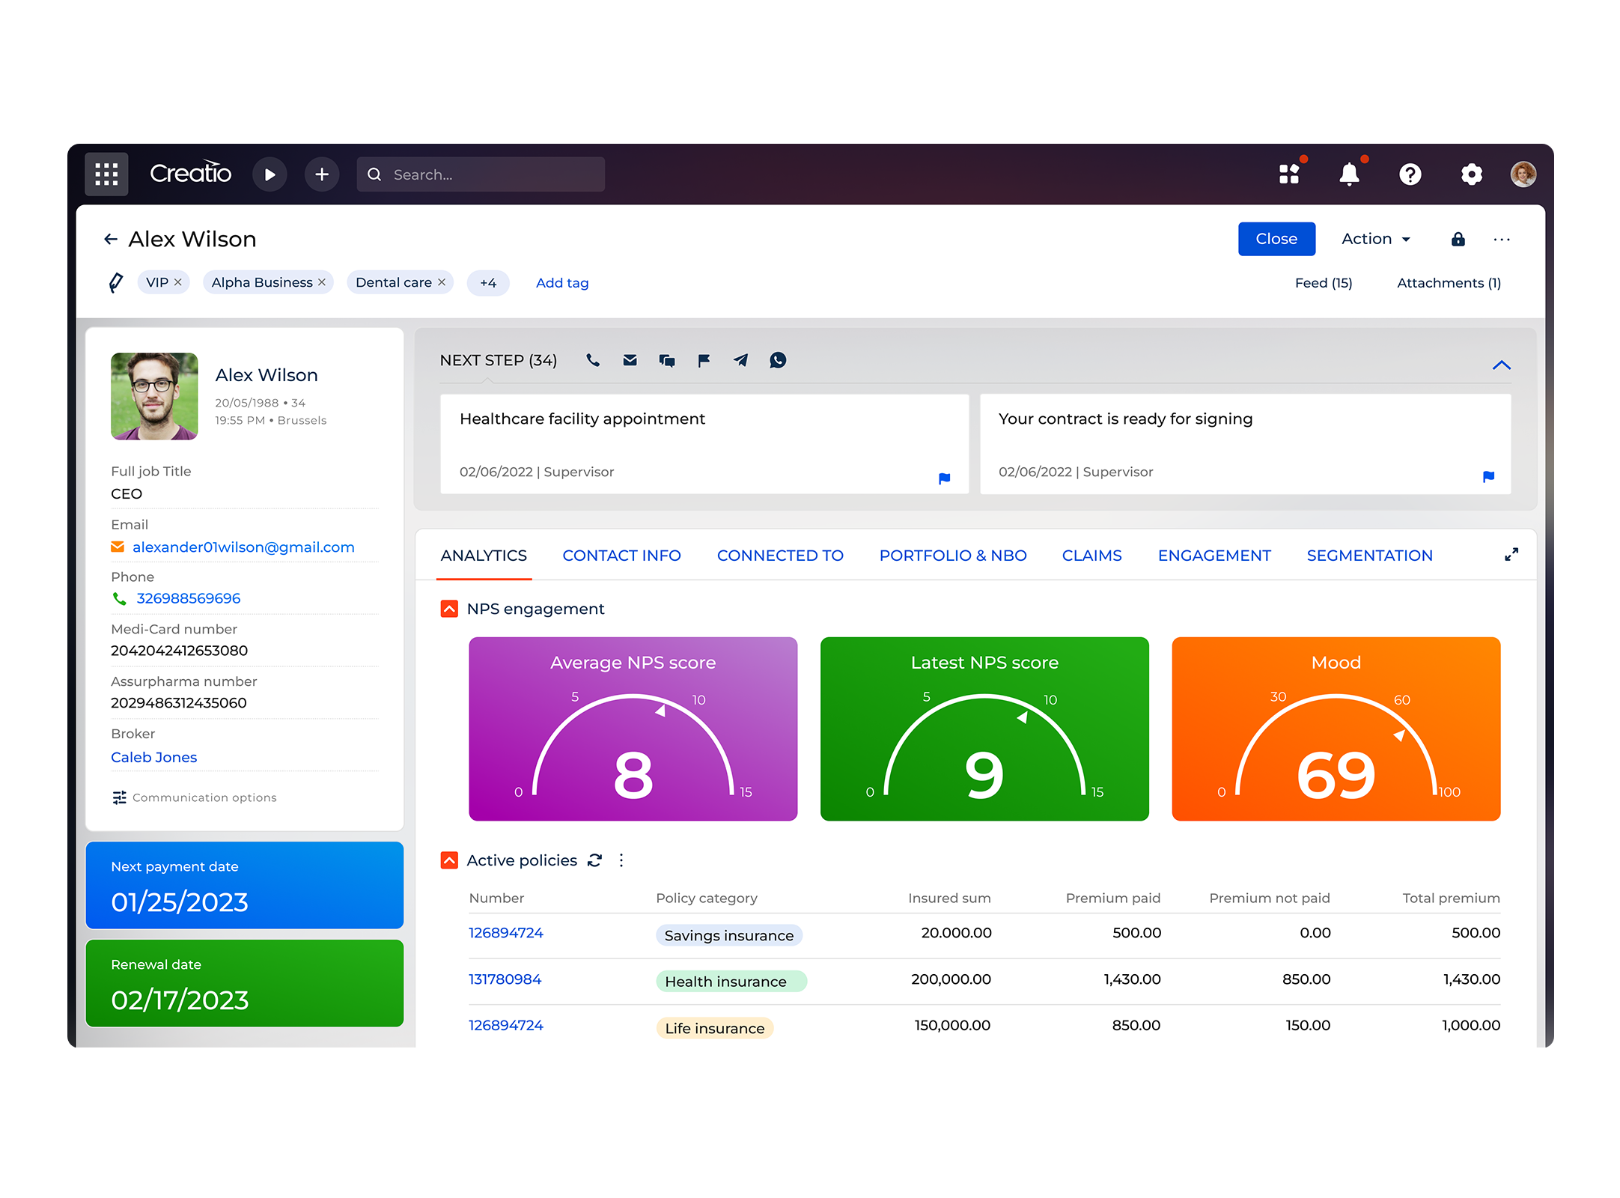
Task: Remove the Dental care tag
Action: [x=442, y=282]
